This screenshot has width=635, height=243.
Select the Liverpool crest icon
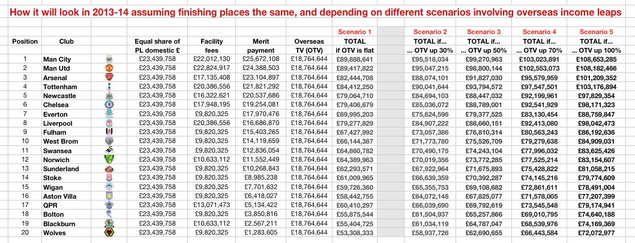109,123
